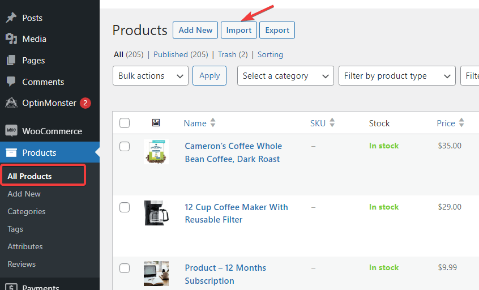Go to All Products submenu
Viewport: 479px width, 290px height.
tap(29, 176)
